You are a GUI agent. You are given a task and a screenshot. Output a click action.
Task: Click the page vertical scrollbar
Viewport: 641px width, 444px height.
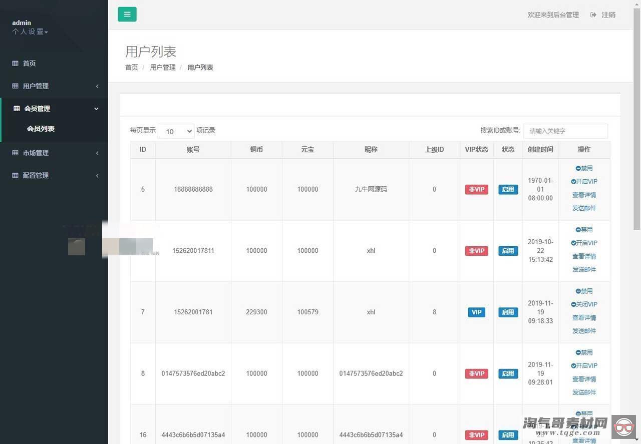pos(636,118)
